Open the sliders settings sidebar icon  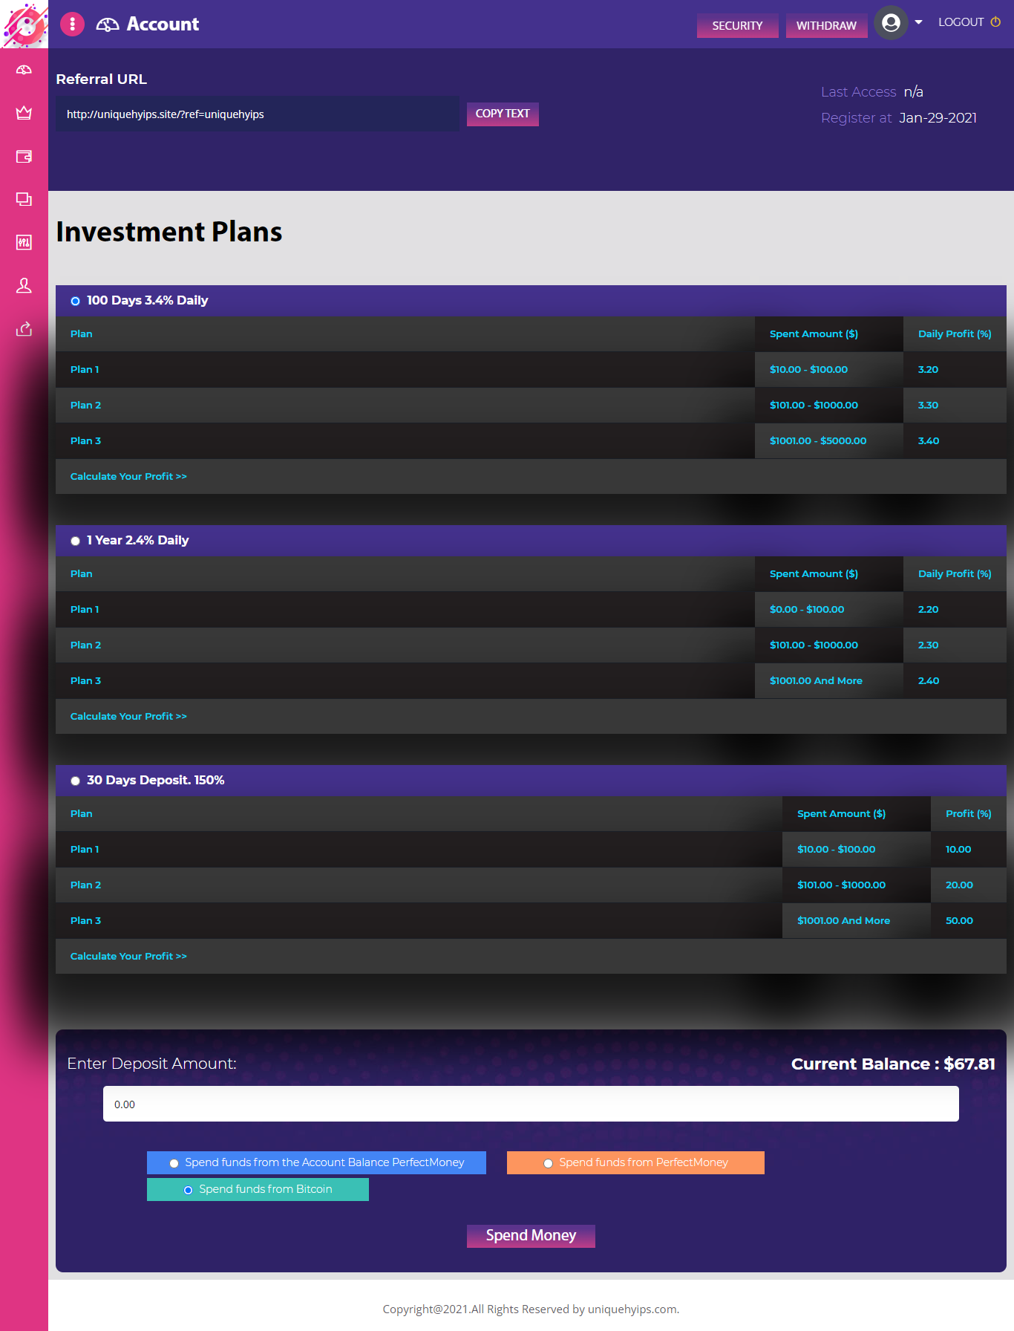pos(24,242)
